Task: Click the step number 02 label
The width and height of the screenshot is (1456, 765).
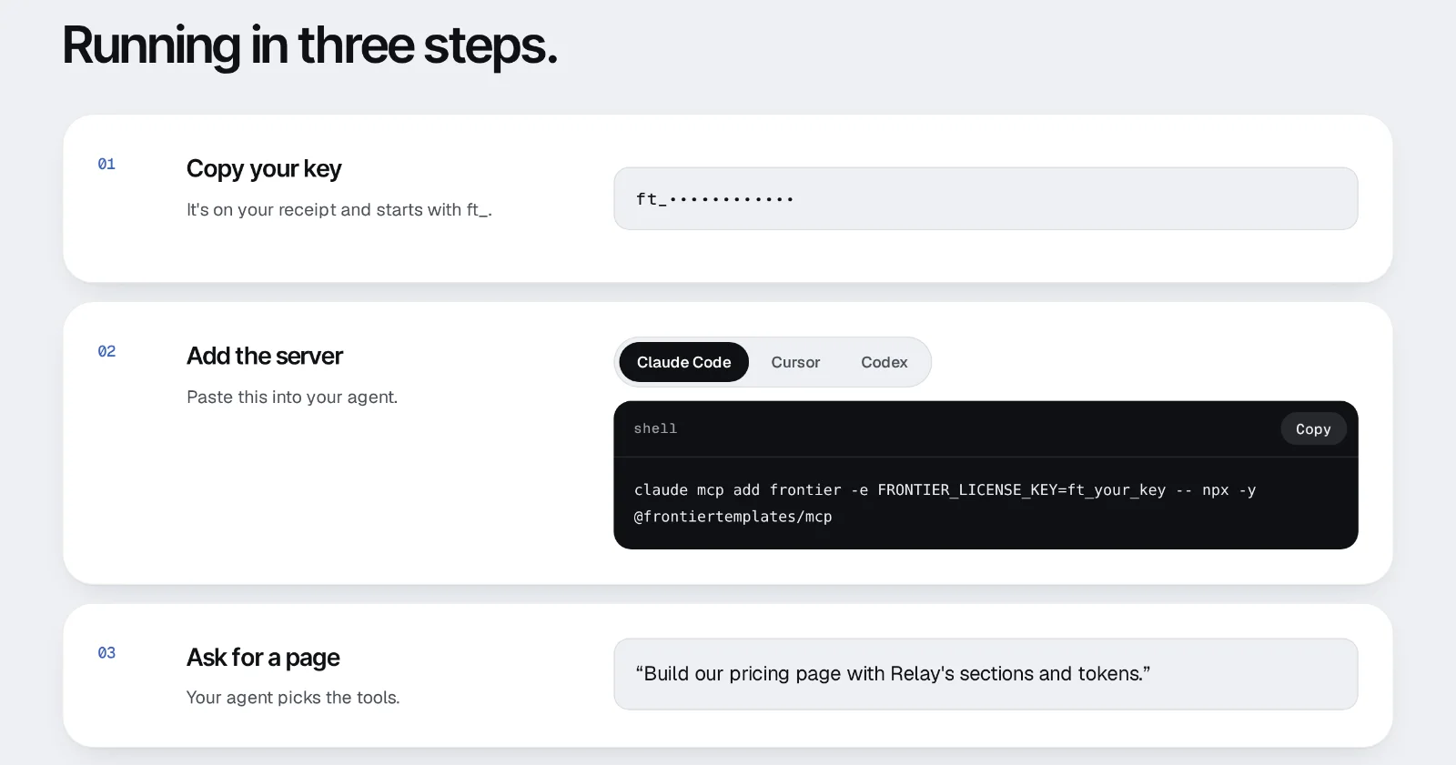Action: tap(106, 351)
